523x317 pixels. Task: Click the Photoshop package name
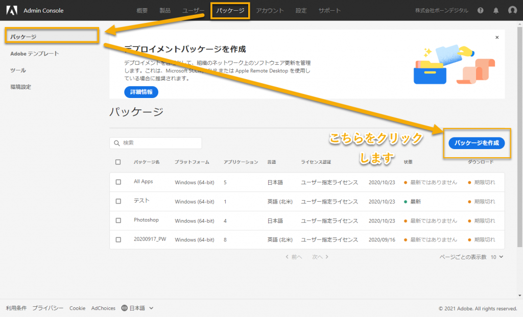(146, 220)
